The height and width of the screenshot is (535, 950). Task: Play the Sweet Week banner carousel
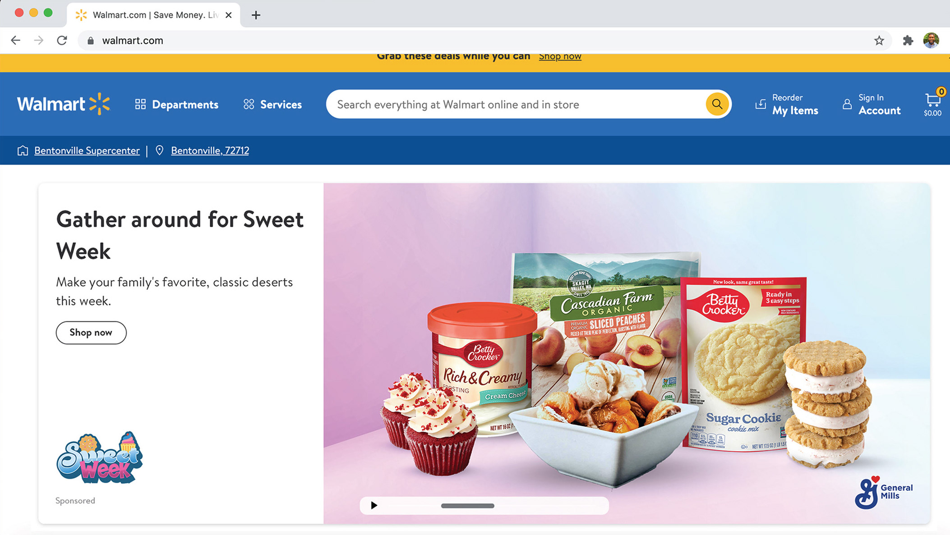click(374, 505)
